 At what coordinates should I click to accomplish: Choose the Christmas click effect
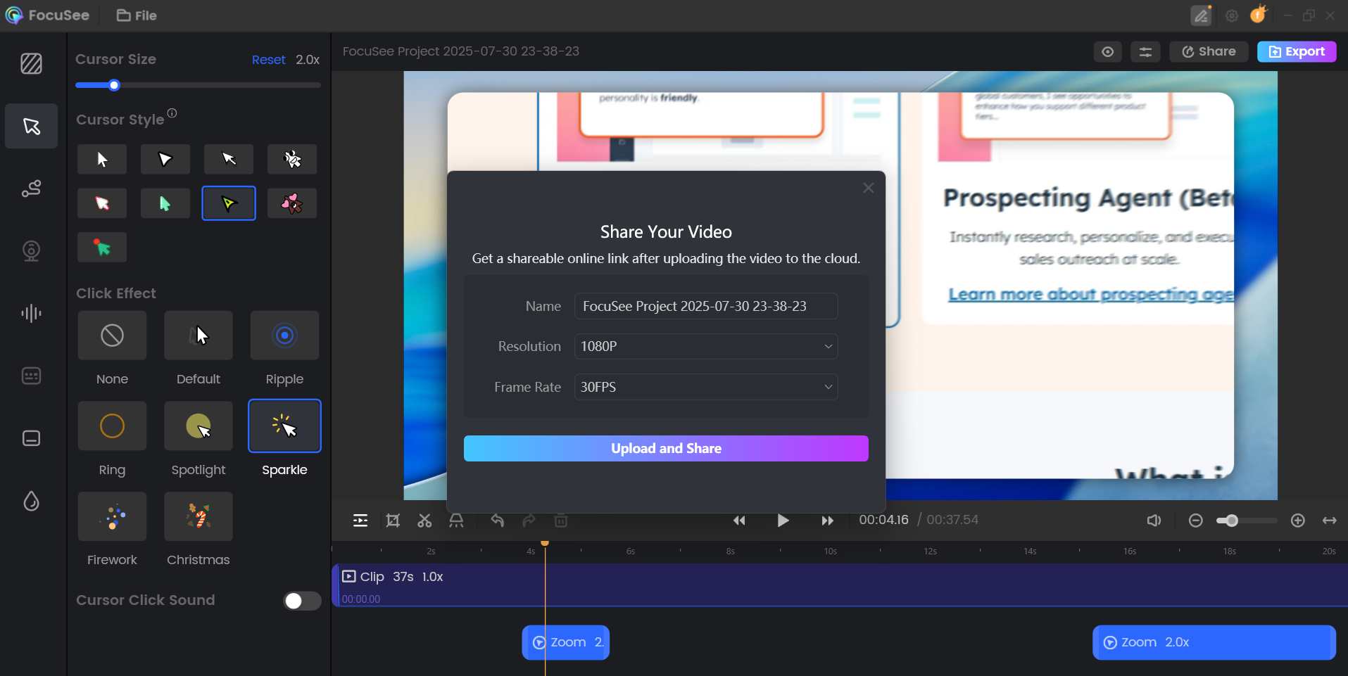pos(199,516)
